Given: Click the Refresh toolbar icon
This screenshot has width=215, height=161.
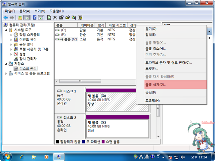Looking at the screenshot, I should pyautogui.click(x=49, y=17).
